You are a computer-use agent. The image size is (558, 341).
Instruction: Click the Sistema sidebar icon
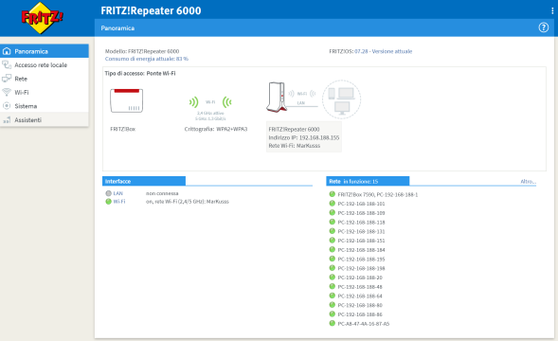pos(7,106)
